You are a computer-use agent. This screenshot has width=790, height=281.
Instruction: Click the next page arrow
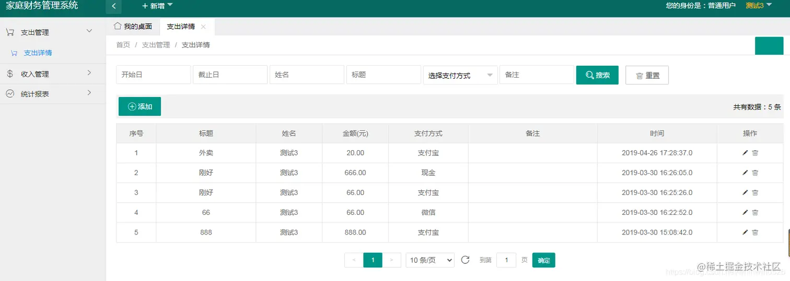coord(392,260)
